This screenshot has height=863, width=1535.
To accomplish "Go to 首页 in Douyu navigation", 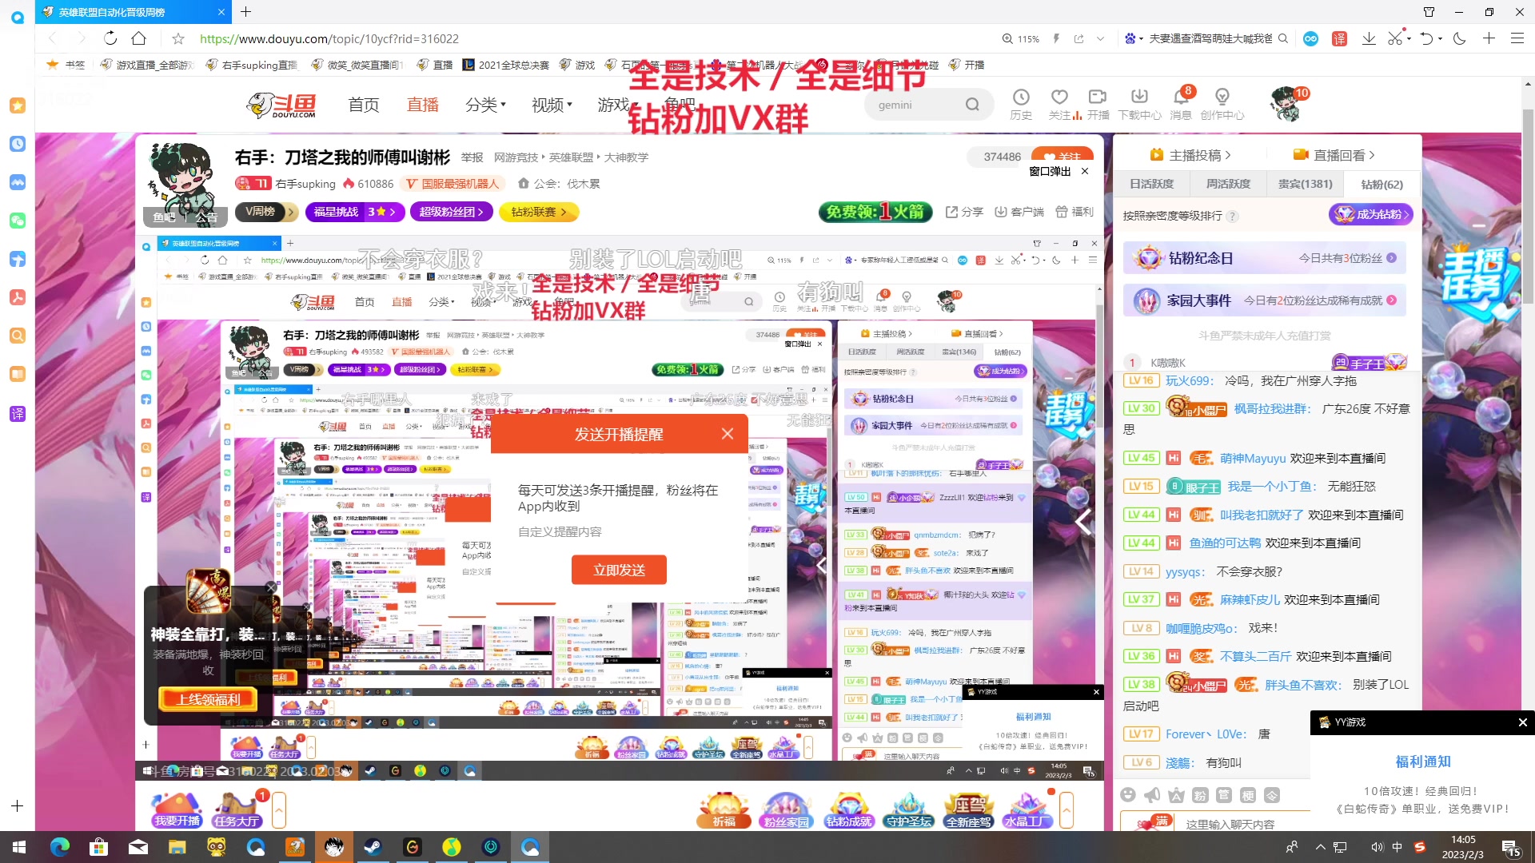I will click(364, 105).
